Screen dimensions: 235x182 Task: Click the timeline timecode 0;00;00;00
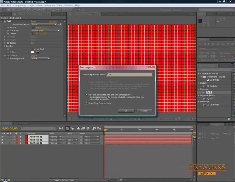10,128
